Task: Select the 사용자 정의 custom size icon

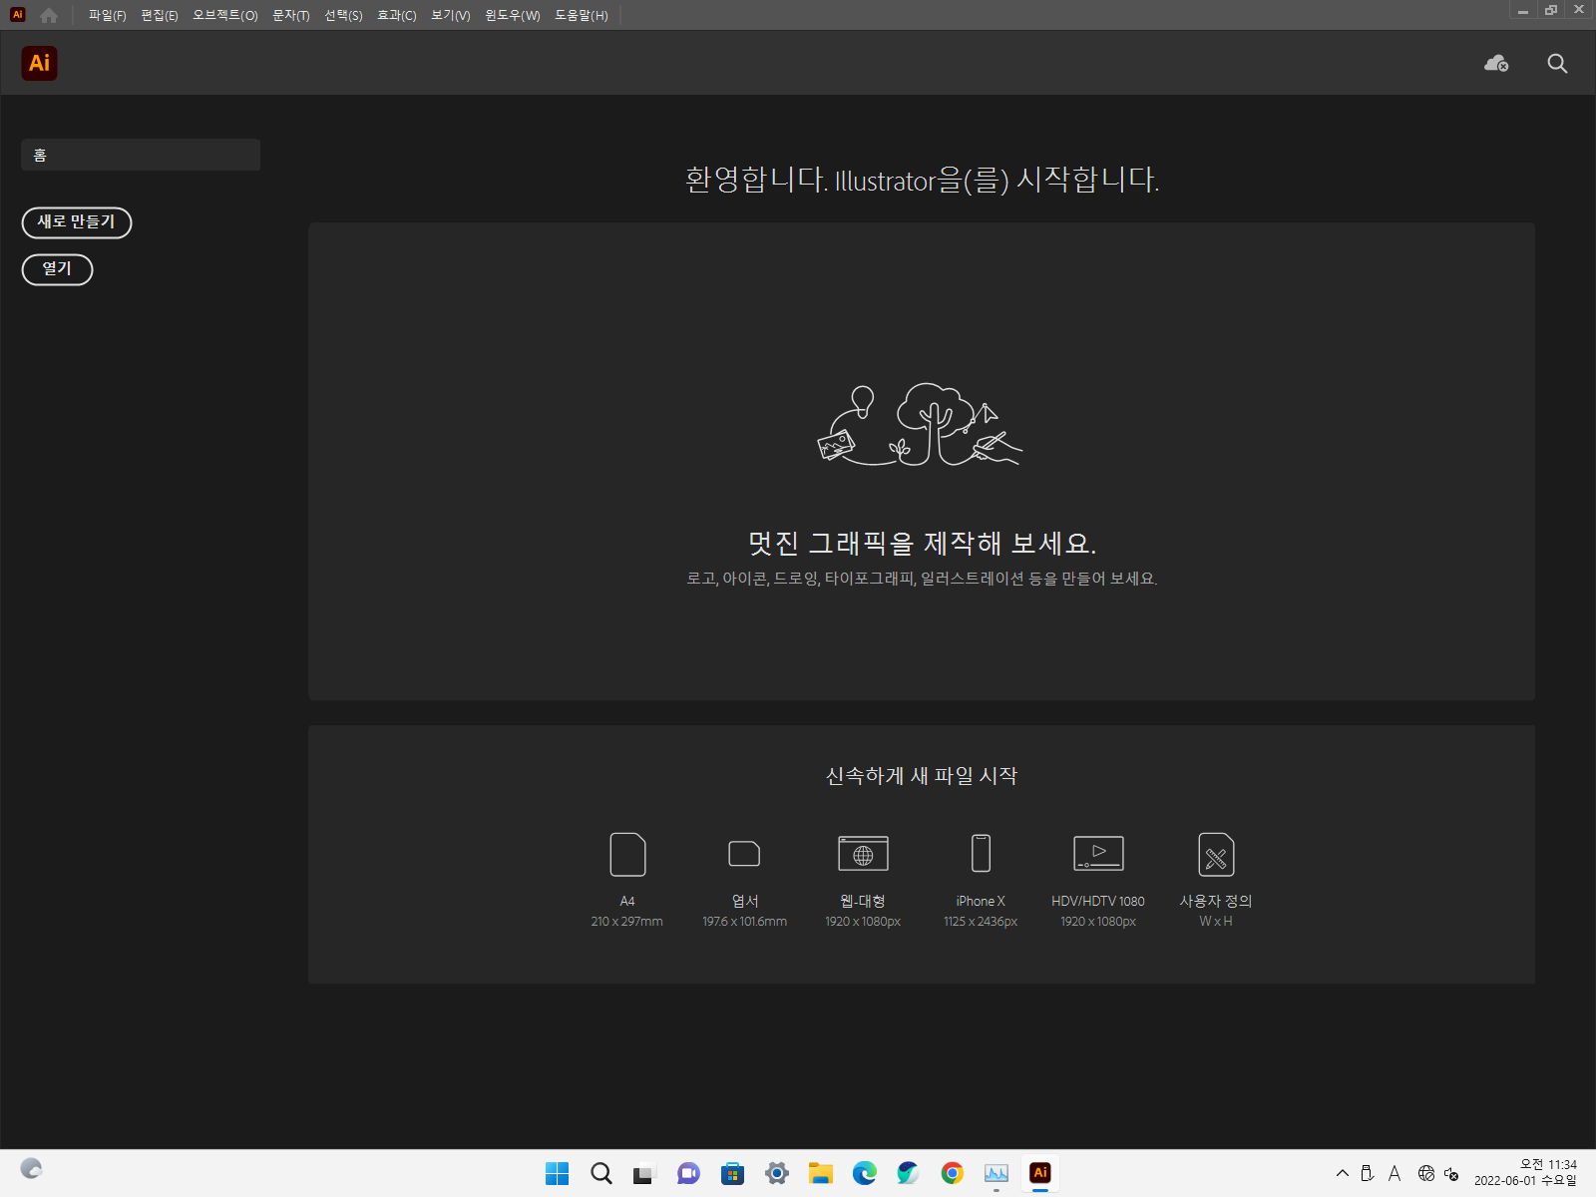Action: pos(1216,855)
